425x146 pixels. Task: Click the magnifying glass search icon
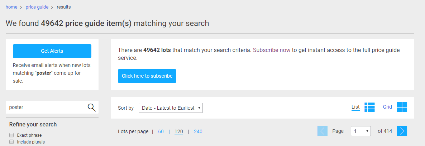pos(92,107)
